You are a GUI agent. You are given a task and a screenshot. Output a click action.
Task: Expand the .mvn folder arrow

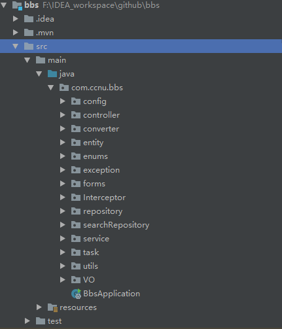point(16,33)
